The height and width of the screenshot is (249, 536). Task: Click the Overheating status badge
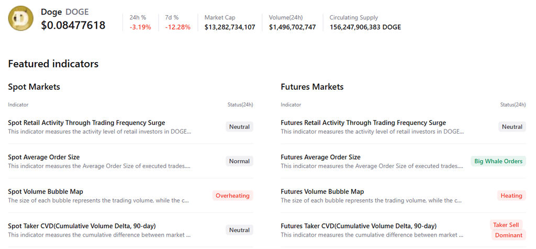pyautogui.click(x=233, y=196)
